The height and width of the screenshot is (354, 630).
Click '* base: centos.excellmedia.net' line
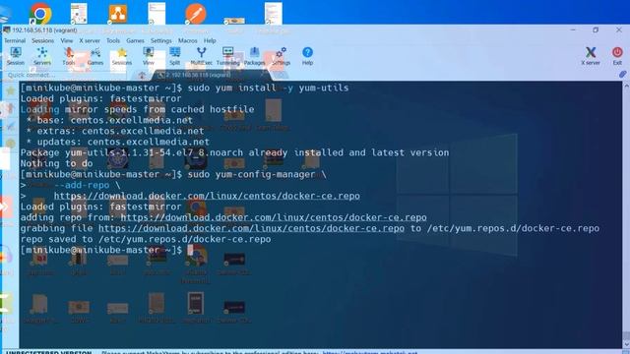point(109,120)
